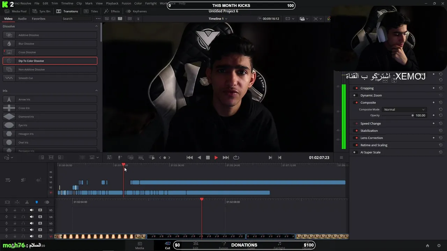Open the transitions panel options menu

(98, 18)
